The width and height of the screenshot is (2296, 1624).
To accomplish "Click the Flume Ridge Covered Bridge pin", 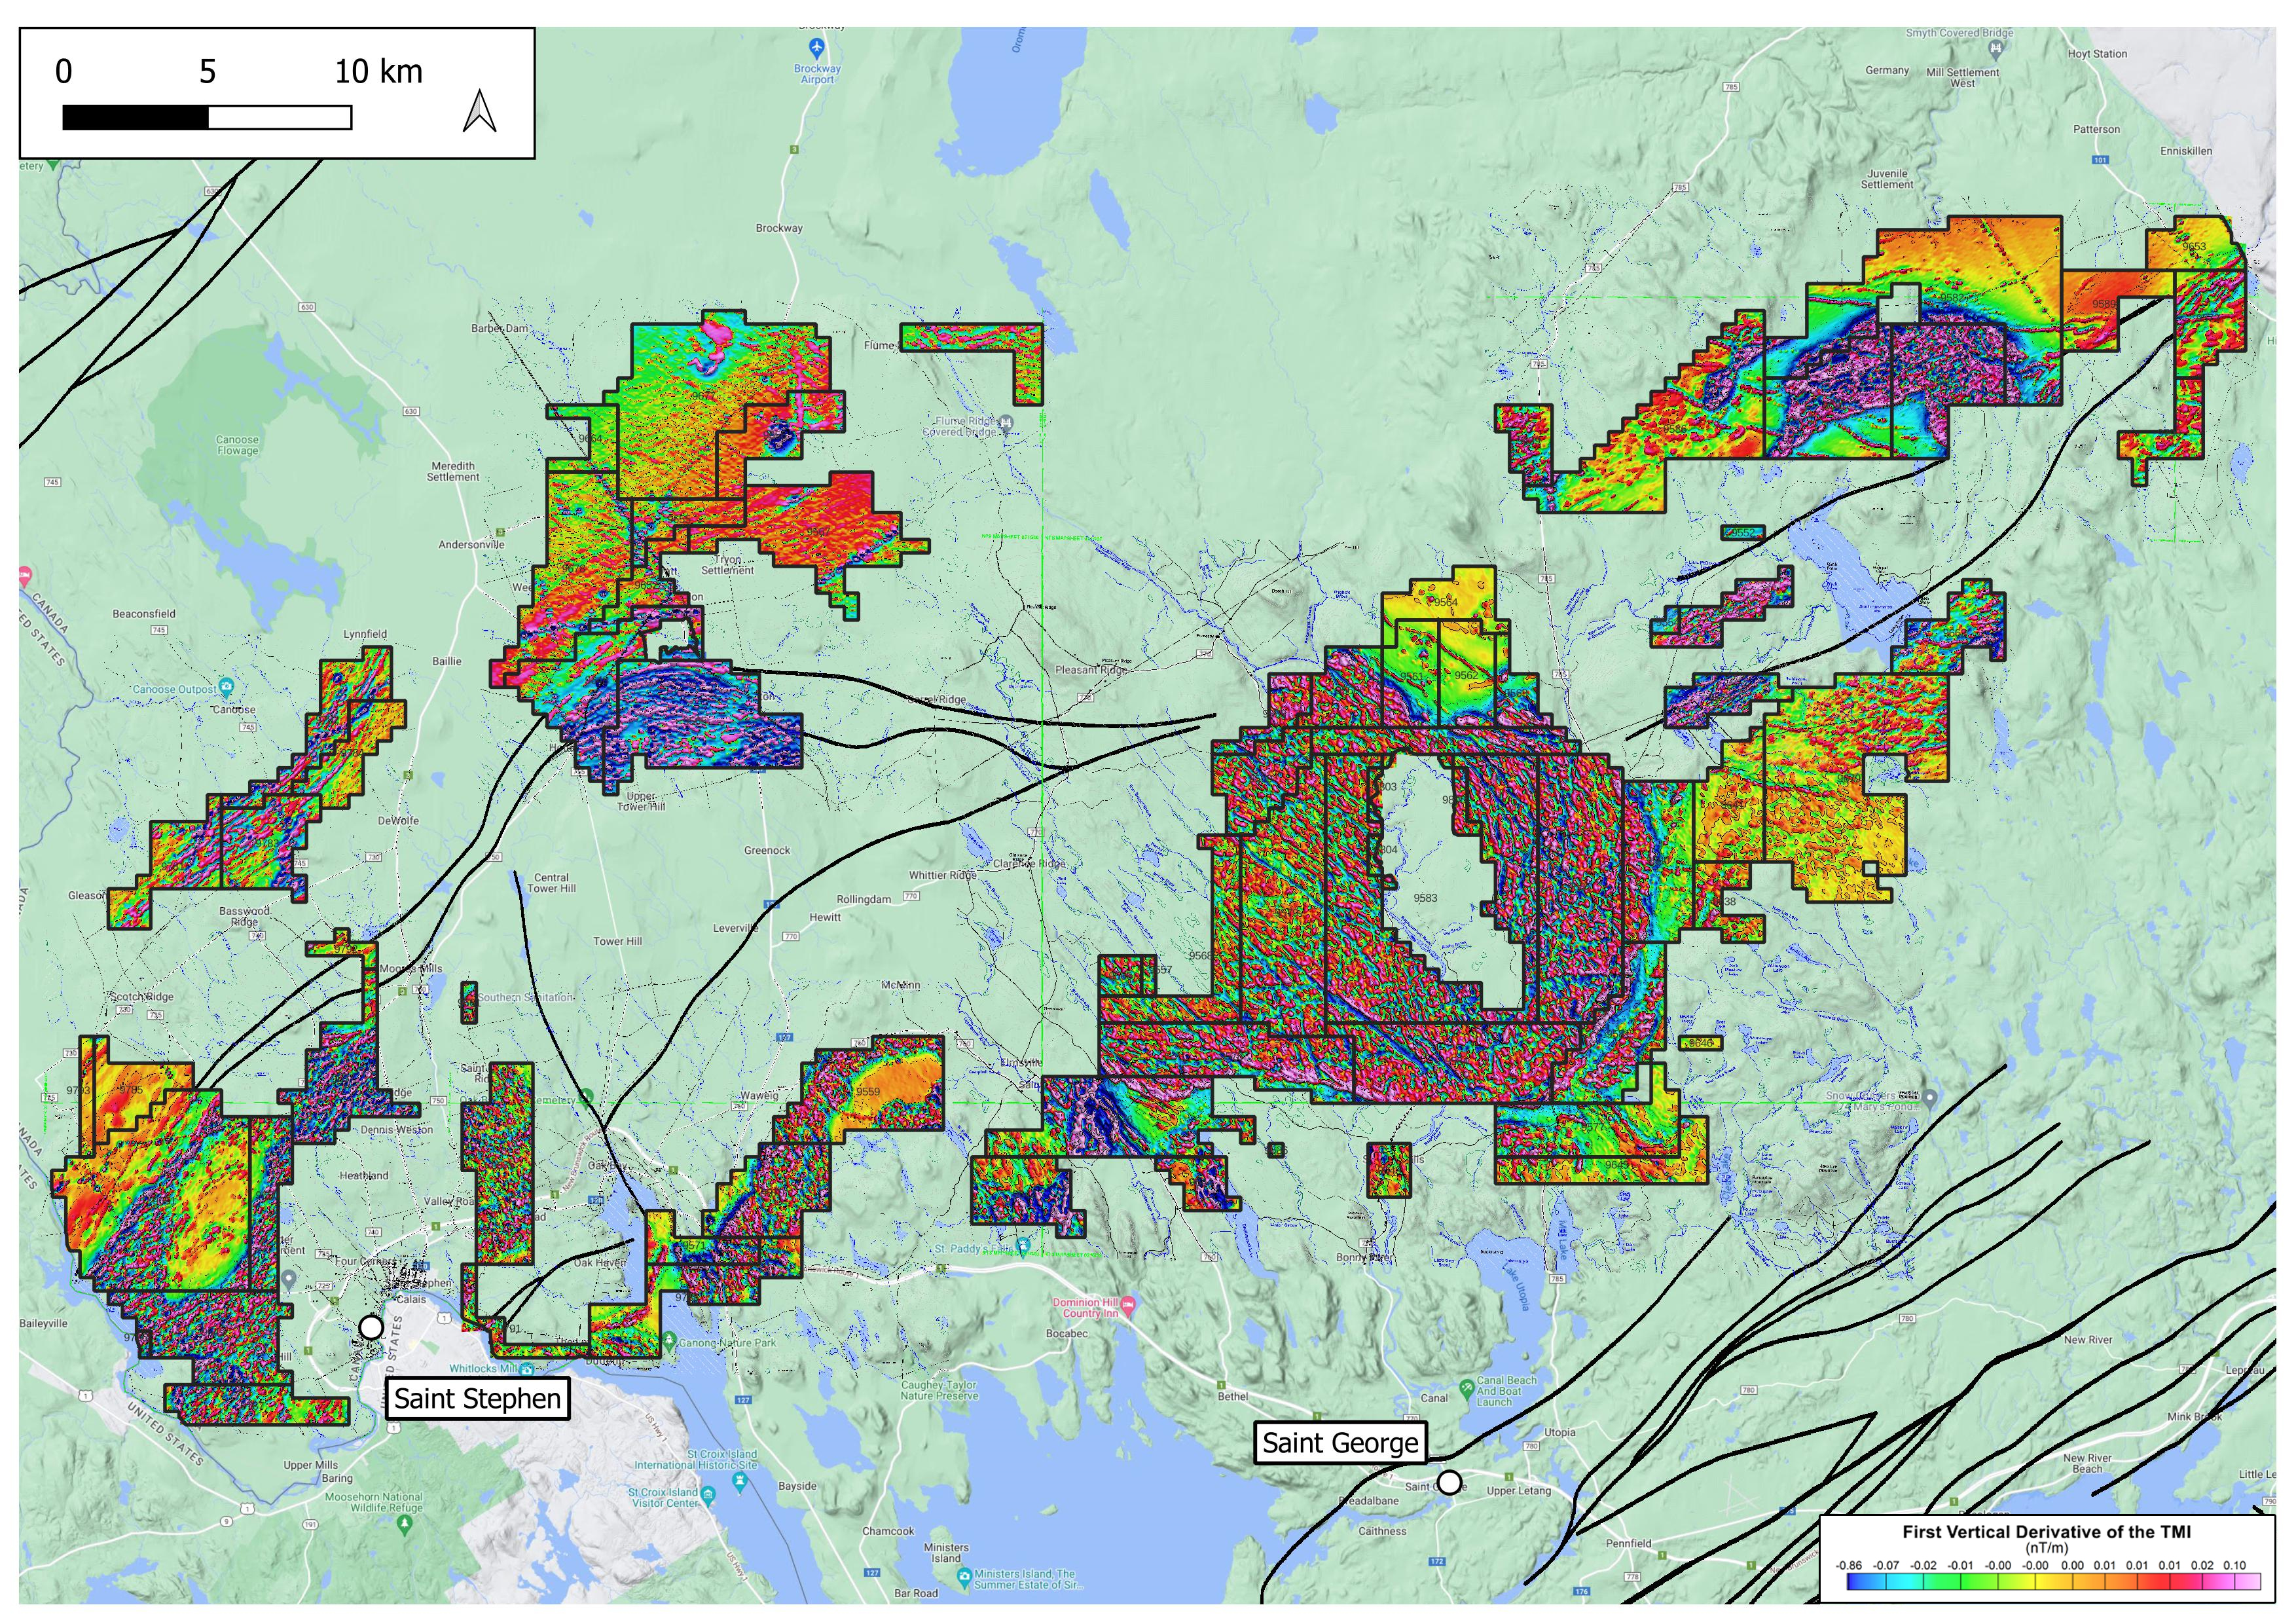I will click(1006, 424).
